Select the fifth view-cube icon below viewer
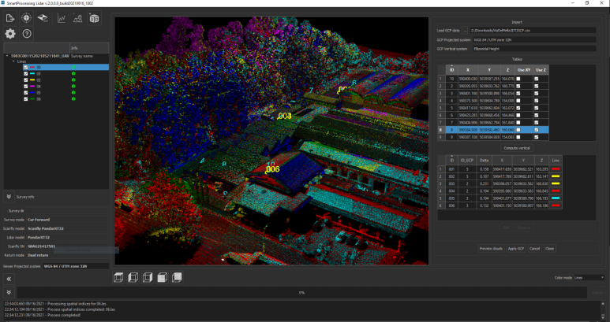This screenshot has height=322, width=610. click(177, 277)
